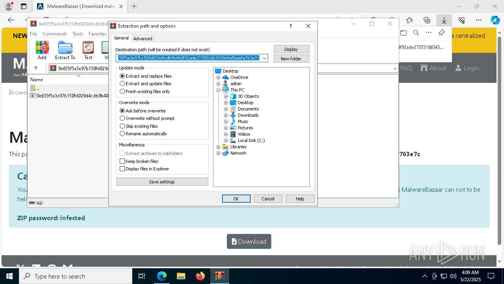Image resolution: width=504 pixels, height=284 pixels.
Task: Open Edge tab actions menu icon
Action: coord(23,6)
